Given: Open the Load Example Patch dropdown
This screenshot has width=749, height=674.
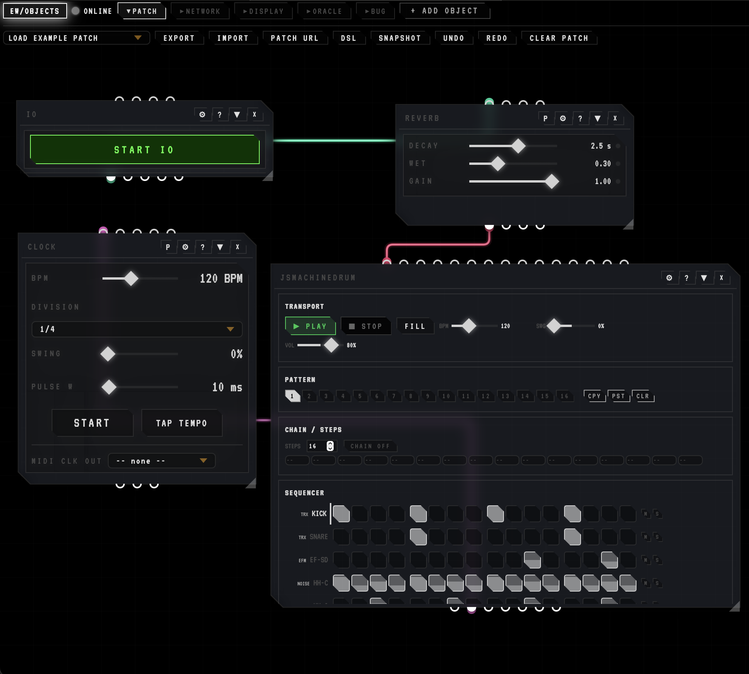Looking at the screenshot, I should click(x=76, y=38).
